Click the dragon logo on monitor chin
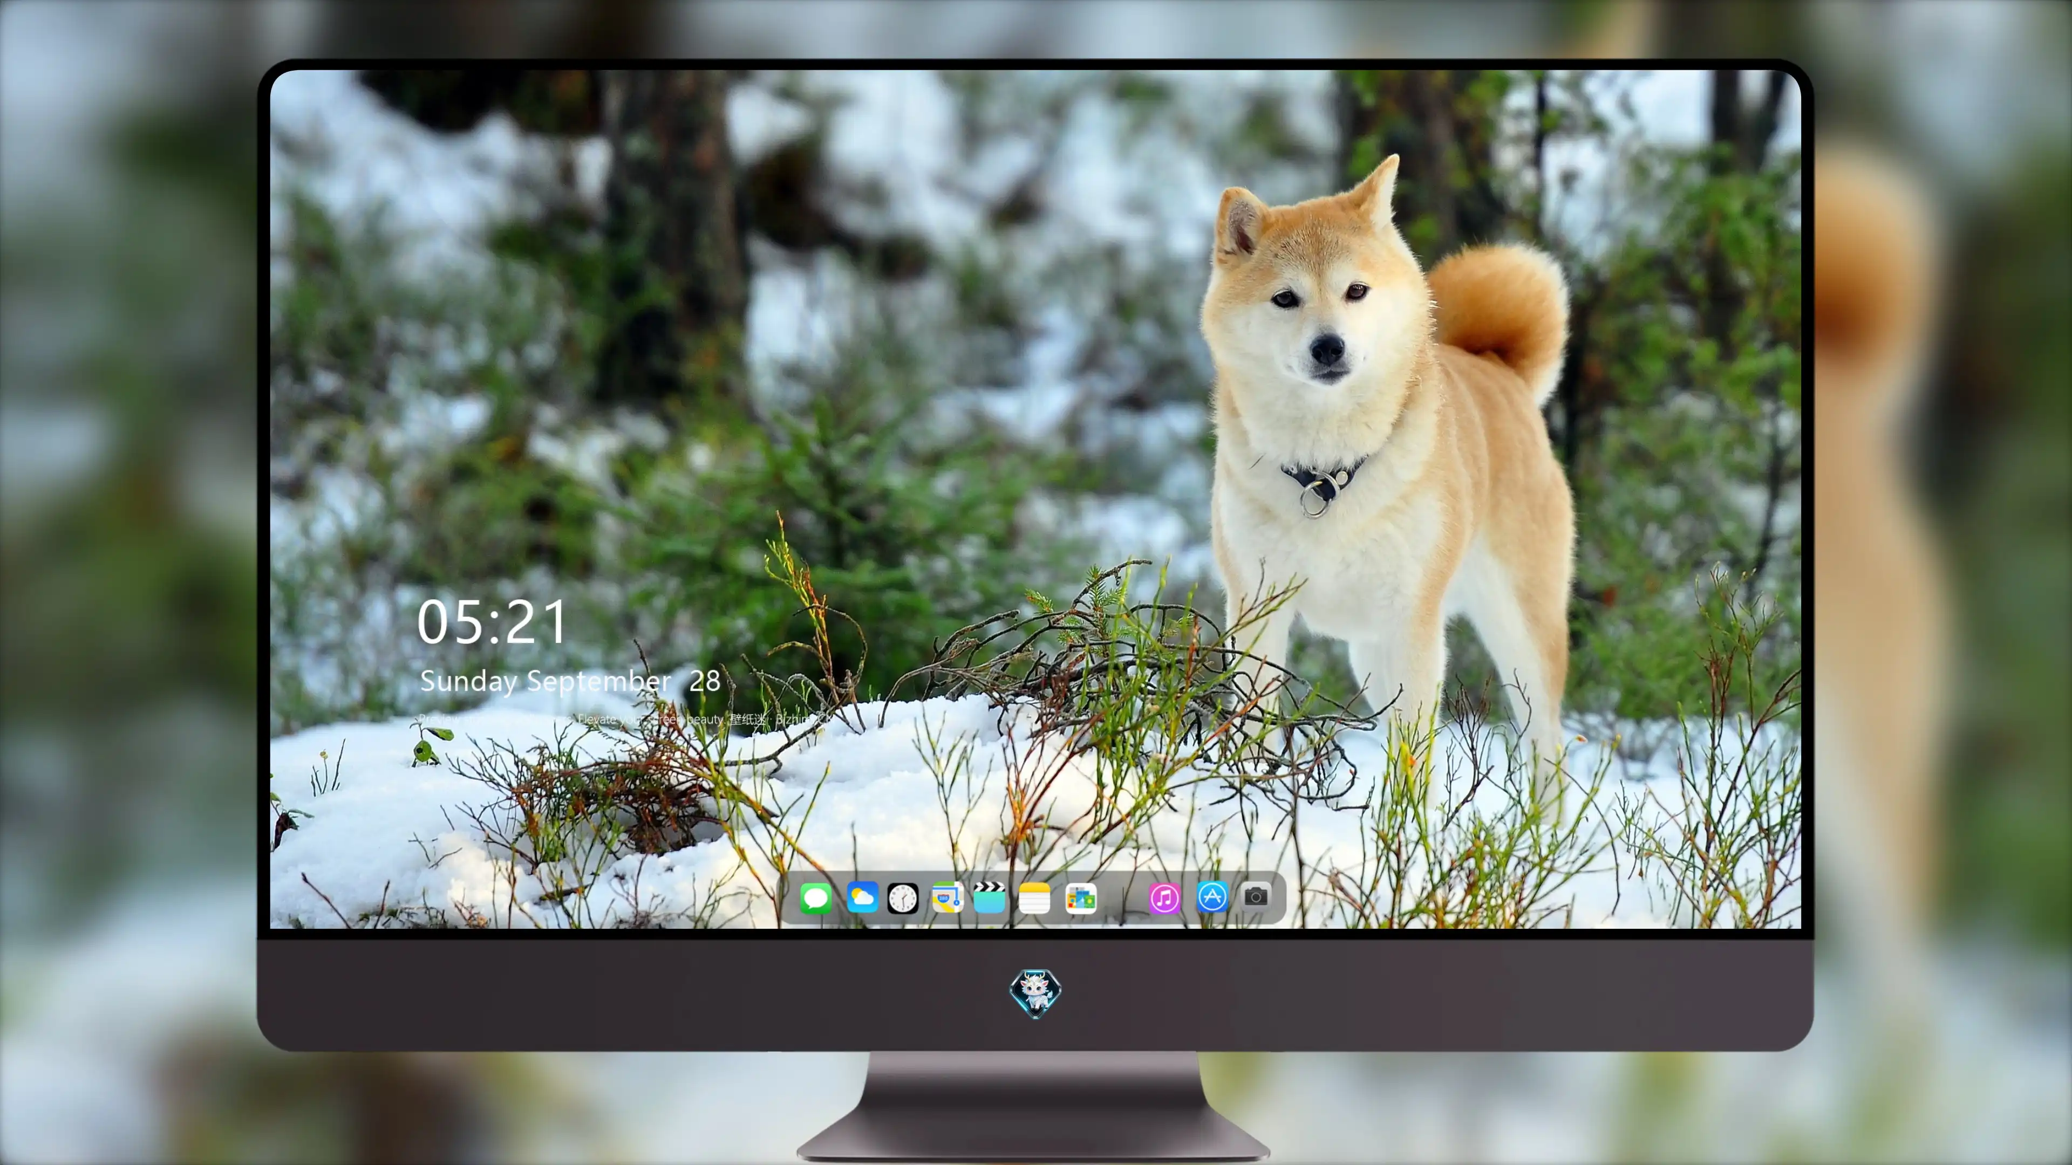The image size is (2072, 1165). pyautogui.click(x=1035, y=993)
